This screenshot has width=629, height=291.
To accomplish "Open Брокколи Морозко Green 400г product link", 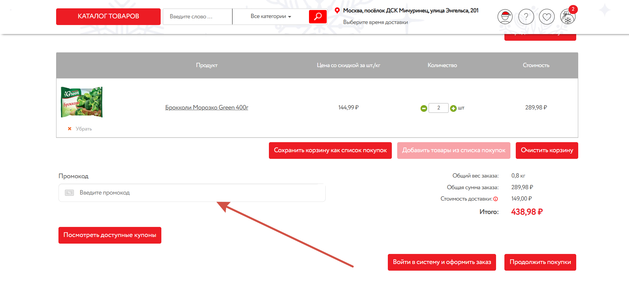I will pyautogui.click(x=207, y=107).
